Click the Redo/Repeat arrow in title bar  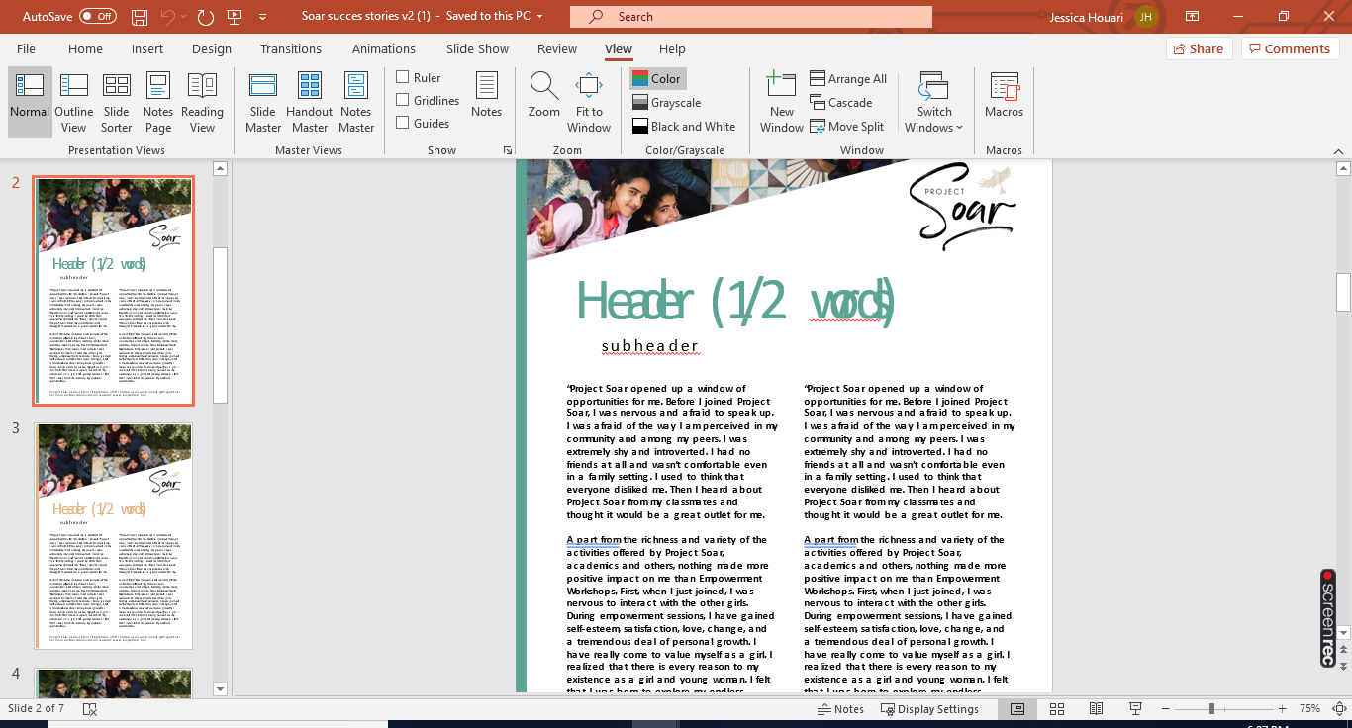point(206,17)
